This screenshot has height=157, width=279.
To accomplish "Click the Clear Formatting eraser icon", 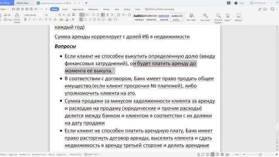I will point(69,15).
